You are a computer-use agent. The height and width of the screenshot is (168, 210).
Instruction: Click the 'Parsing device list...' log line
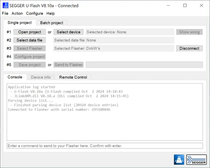tap(30, 100)
